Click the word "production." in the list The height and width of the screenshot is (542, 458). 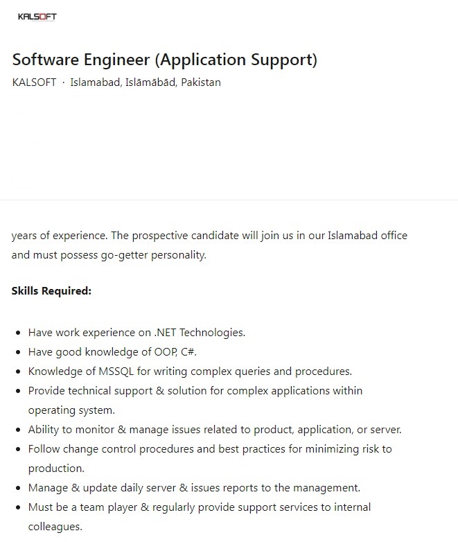pyautogui.click(x=56, y=468)
